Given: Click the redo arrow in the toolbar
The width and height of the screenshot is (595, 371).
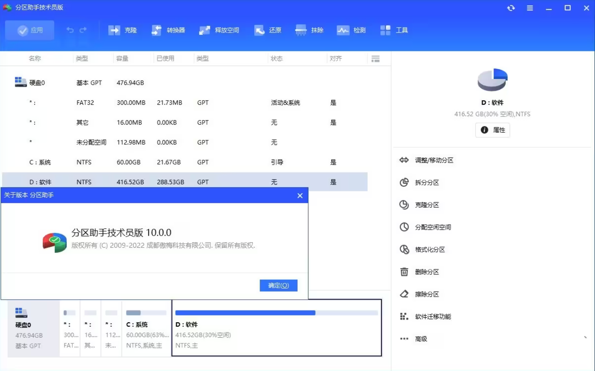Looking at the screenshot, I should pyautogui.click(x=83, y=30).
